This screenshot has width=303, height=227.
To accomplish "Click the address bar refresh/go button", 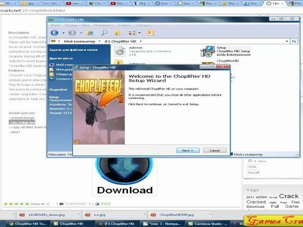I will 294,41.
